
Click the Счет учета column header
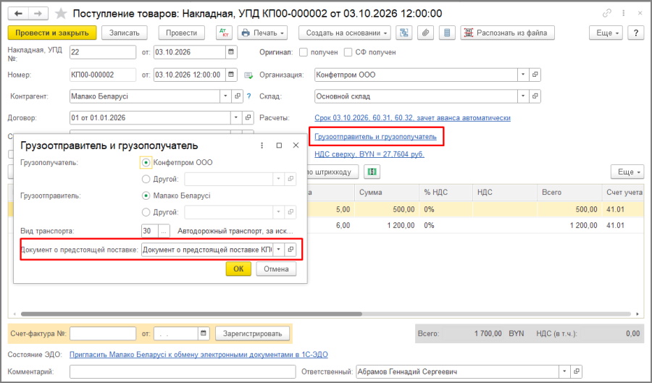click(622, 193)
